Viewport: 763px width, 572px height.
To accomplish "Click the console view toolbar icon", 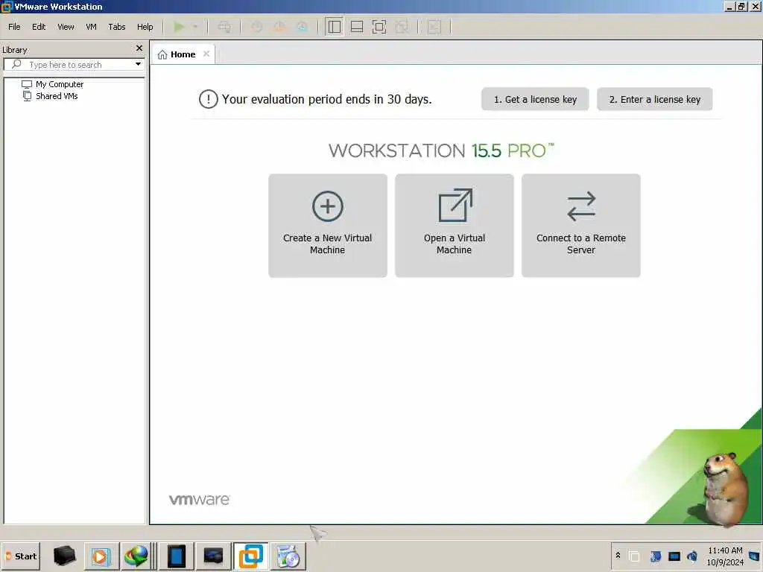I will click(434, 27).
